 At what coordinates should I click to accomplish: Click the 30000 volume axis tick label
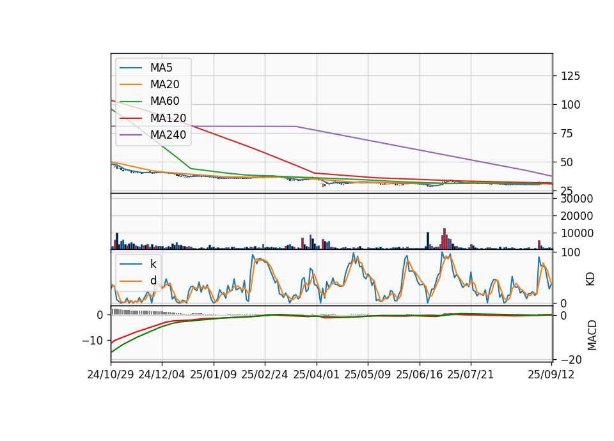(x=577, y=199)
